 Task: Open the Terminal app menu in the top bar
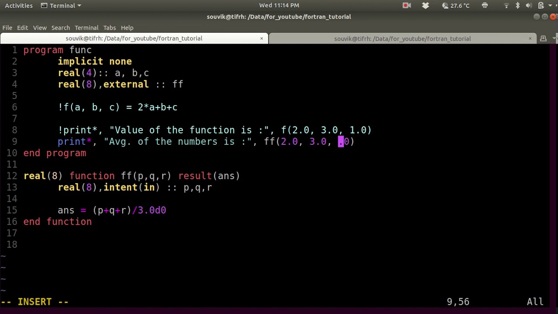(x=61, y=6)
